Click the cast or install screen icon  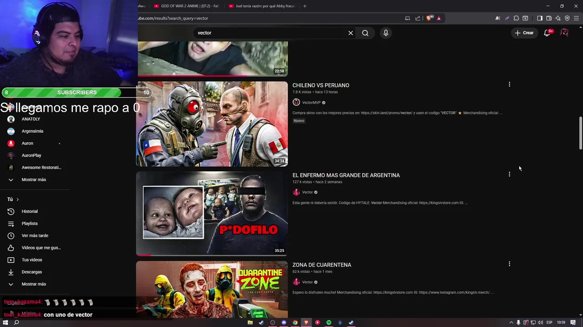(x=408, y=18)
